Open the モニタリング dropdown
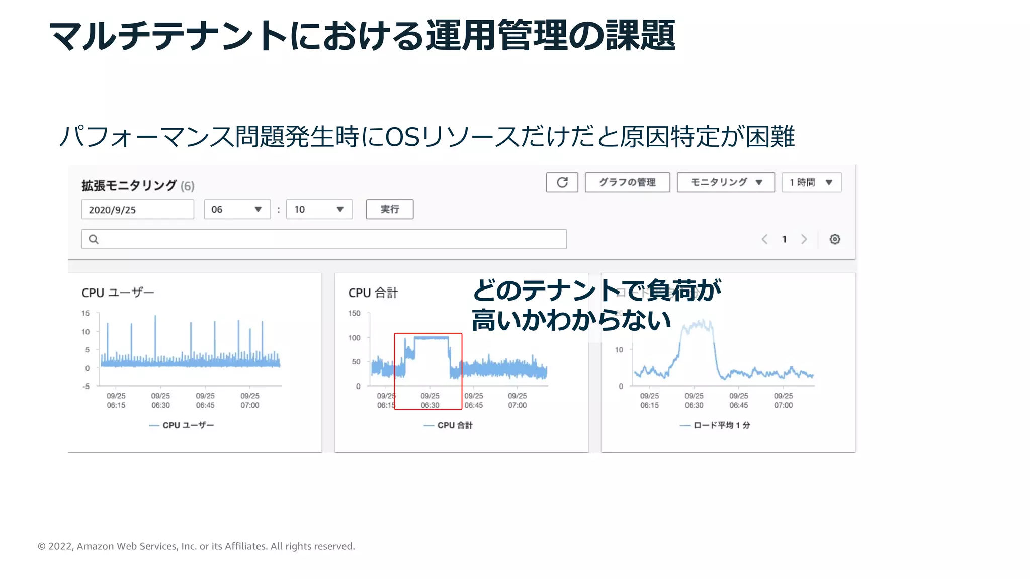This screenshot has width=1030, height=579. coord(726,182)
